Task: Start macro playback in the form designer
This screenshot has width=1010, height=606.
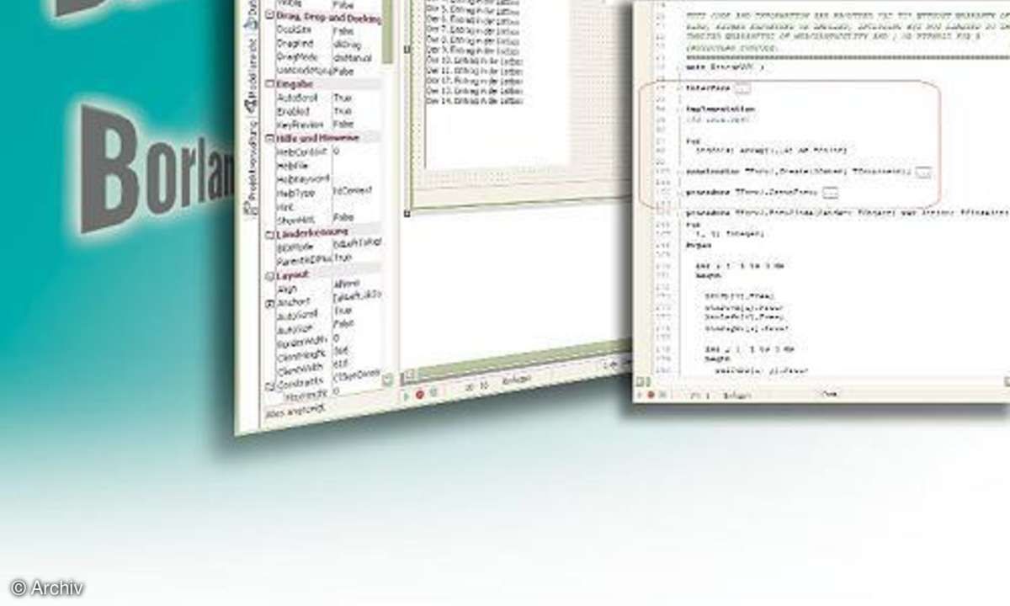Action: point(407,395)
